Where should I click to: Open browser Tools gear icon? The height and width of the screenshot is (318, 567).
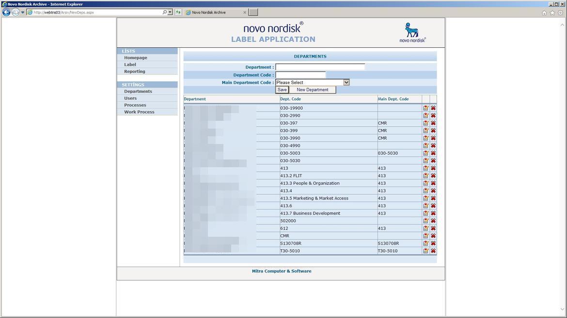[560, 13]
